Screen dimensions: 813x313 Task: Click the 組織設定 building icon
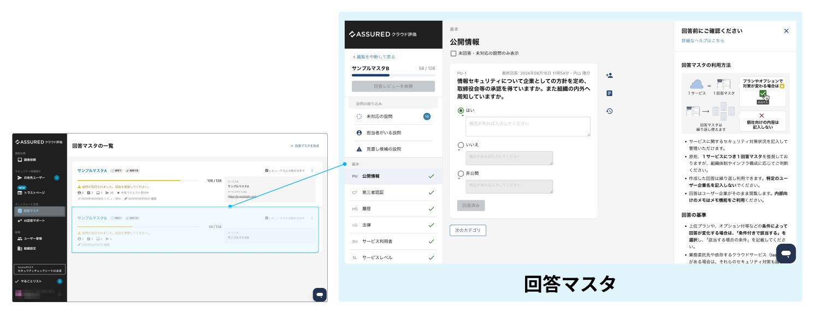click(x=20, y=248)
